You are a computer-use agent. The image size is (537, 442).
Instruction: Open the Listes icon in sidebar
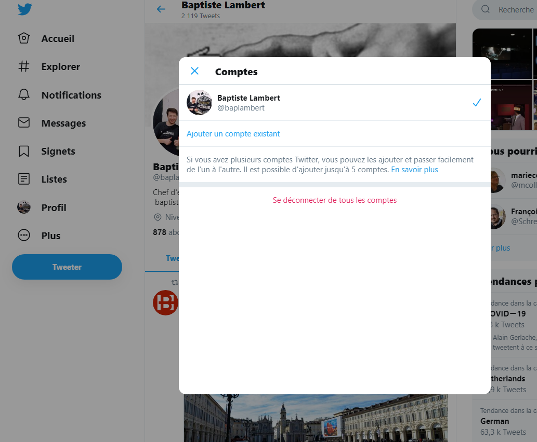tap(24, 179)
